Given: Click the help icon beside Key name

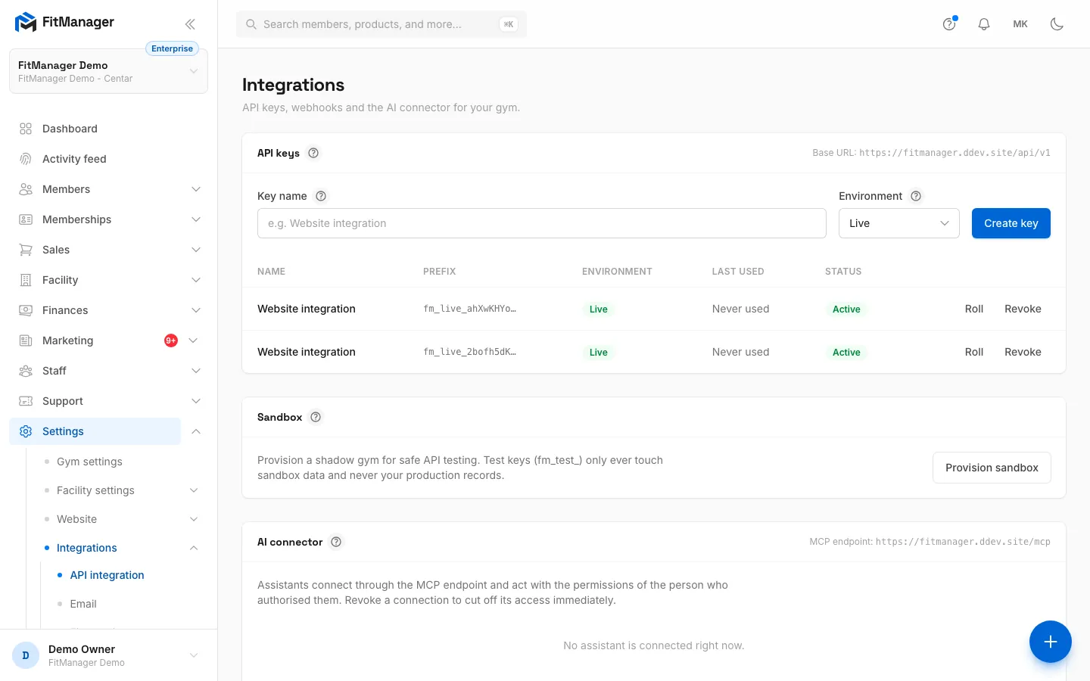Looking at the screenshot, I should 321,196.
